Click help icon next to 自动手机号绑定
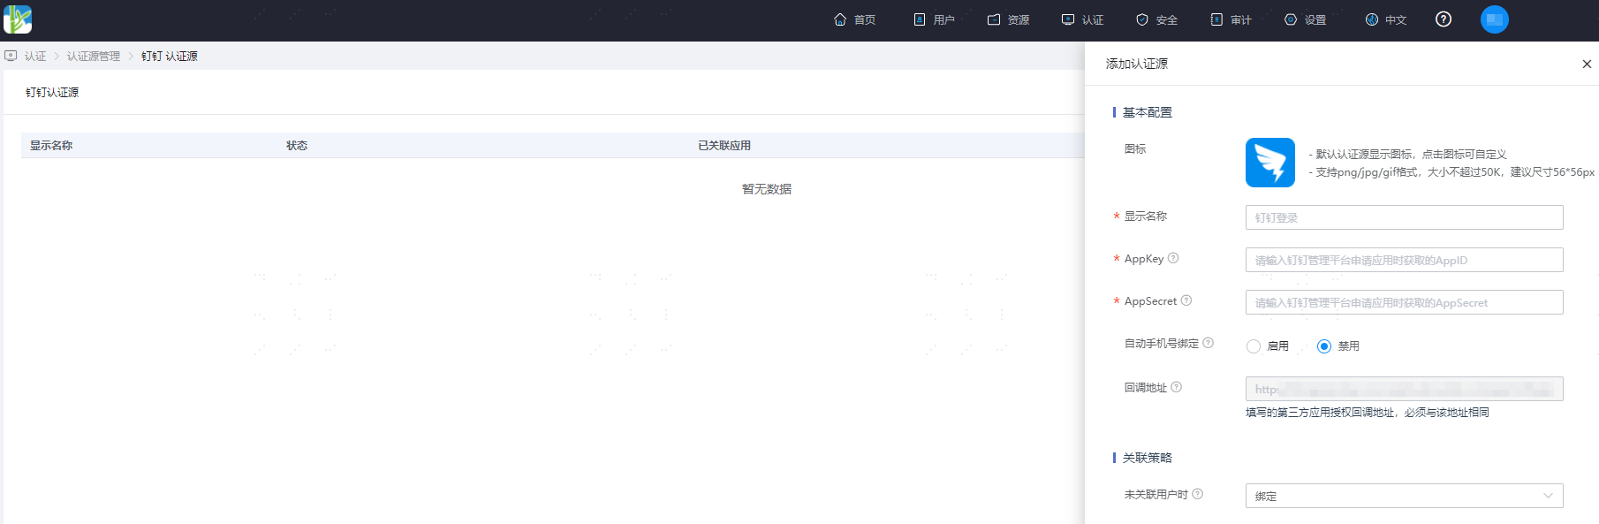The image size is (1599, 524). (x=1209, y=343)
